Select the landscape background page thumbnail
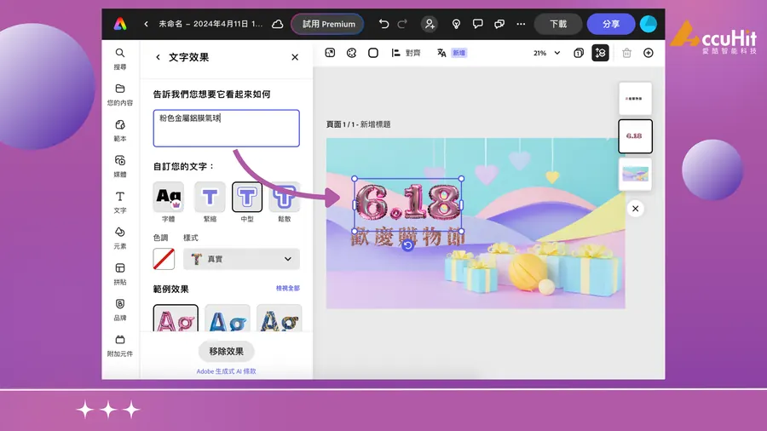This screenshot has width=767, height=431. pos(635,174)
